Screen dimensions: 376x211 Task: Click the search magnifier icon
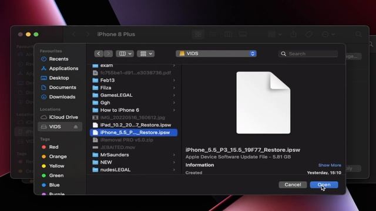click(283, 54)
